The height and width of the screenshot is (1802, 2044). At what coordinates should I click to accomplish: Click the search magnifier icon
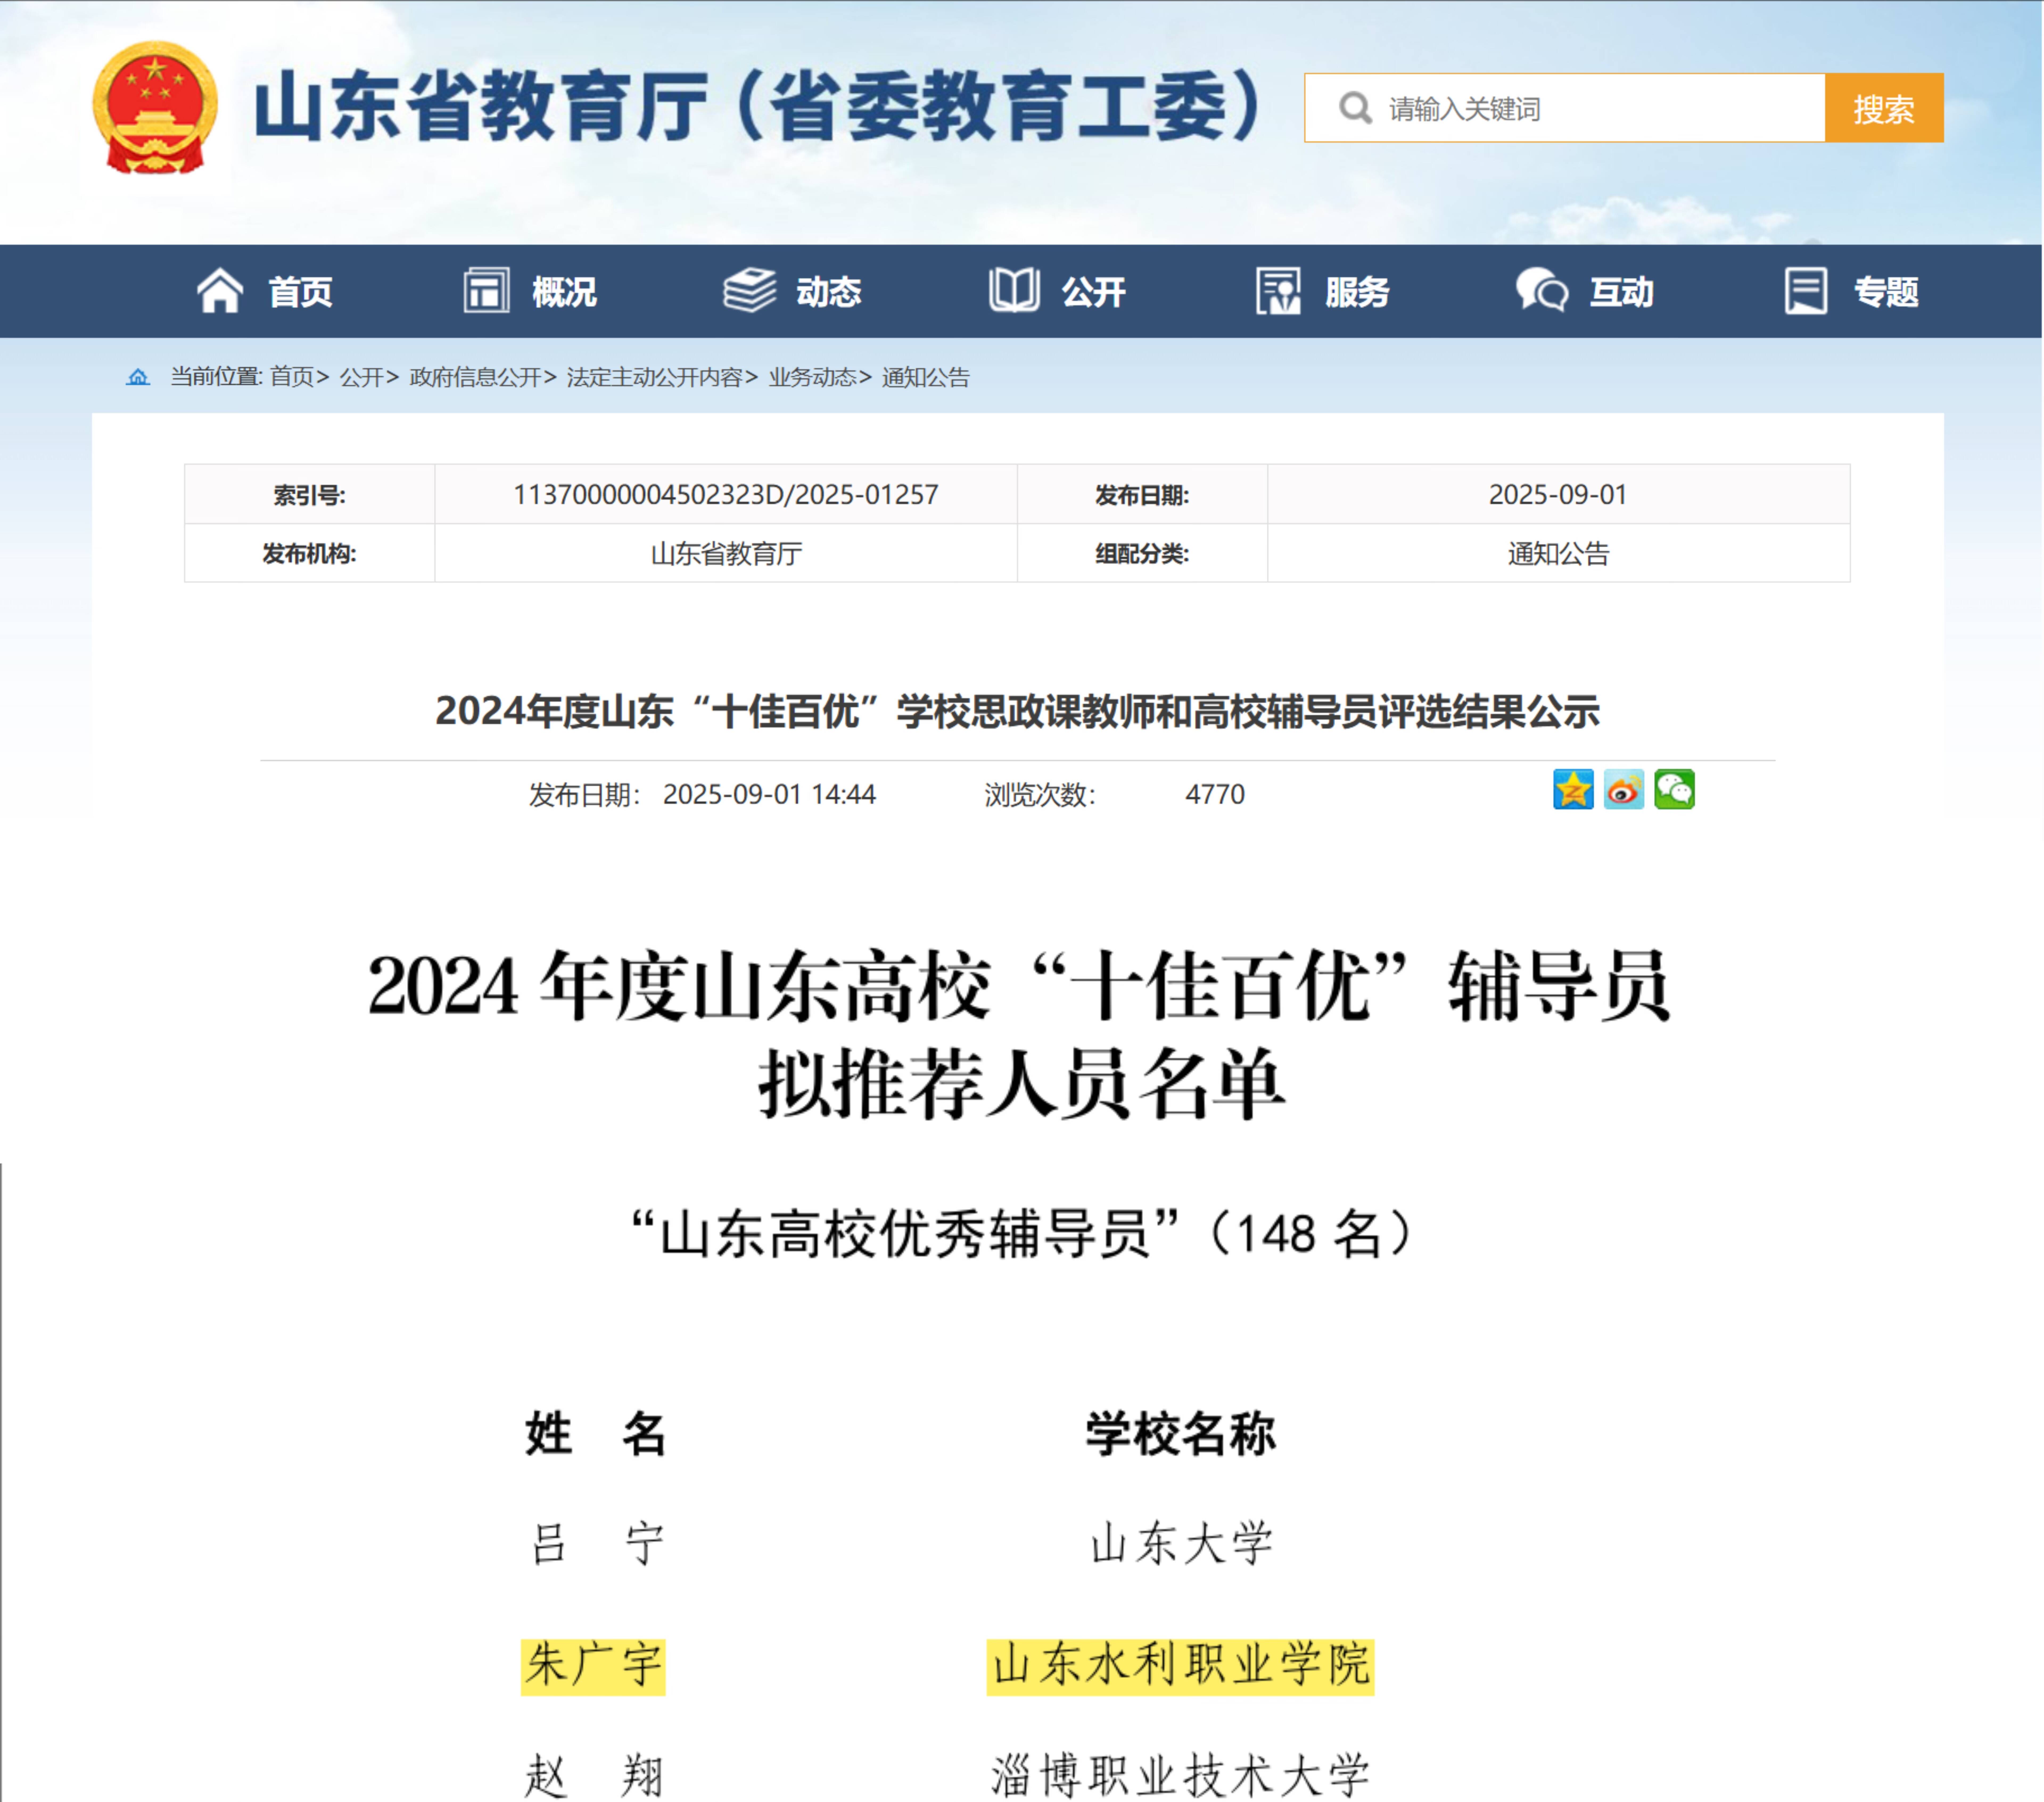[x=1355, y=108]
